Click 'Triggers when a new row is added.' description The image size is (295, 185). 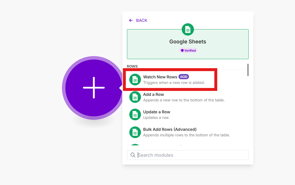[174, 83]
